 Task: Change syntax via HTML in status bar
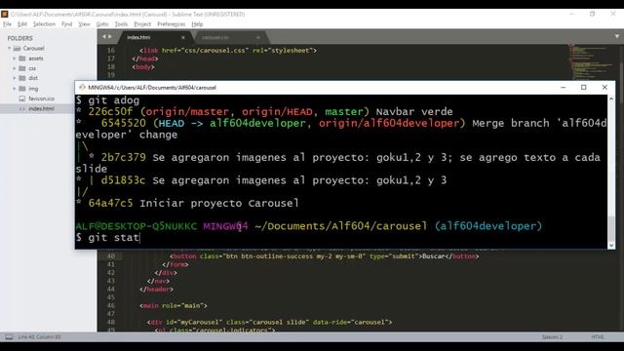click(598, 337)
